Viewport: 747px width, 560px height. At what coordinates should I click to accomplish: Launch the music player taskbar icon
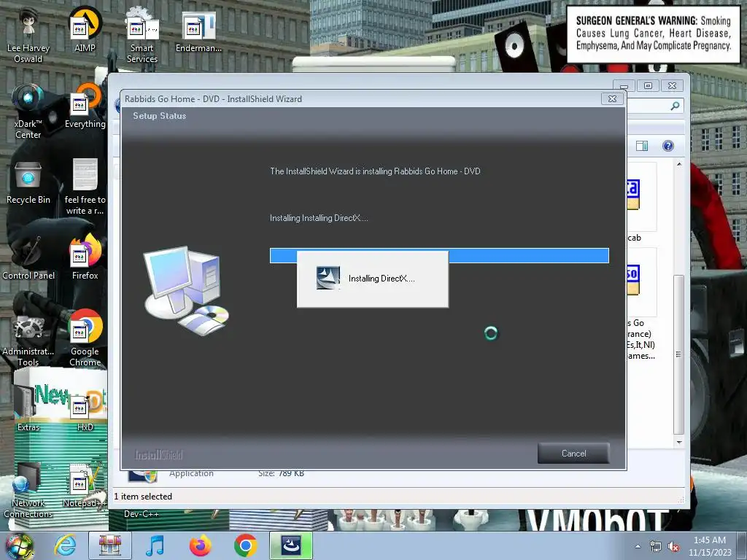click(x=155, y=545)
